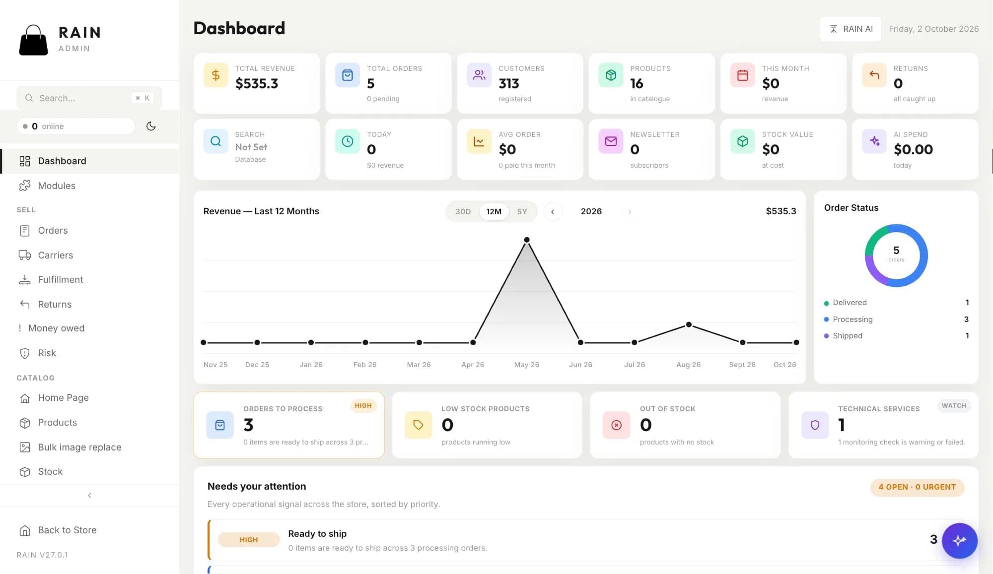
Task: Click the RAIN shopping bag logo
Action: [x=33, y=40]
